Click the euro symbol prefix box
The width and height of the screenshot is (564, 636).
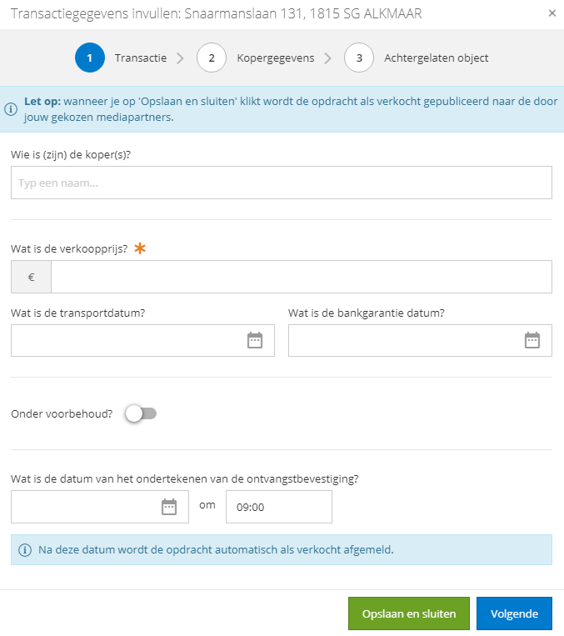(31, 277)
